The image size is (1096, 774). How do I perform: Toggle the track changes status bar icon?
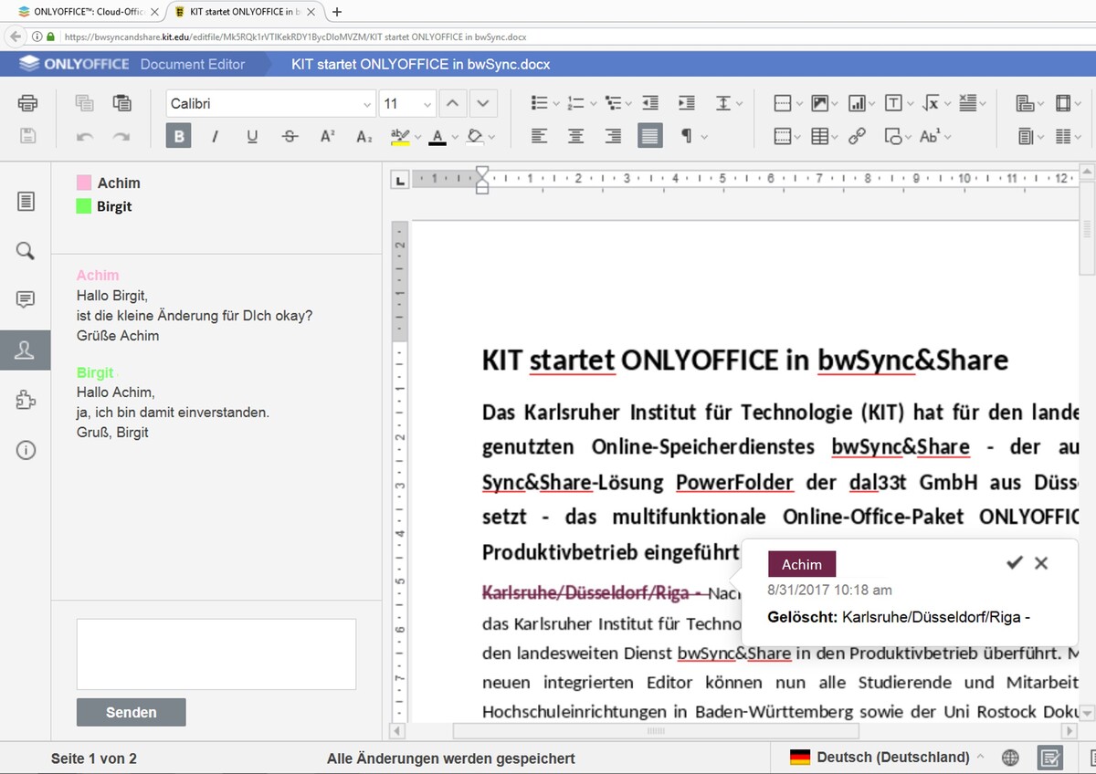coord(1050,758)
